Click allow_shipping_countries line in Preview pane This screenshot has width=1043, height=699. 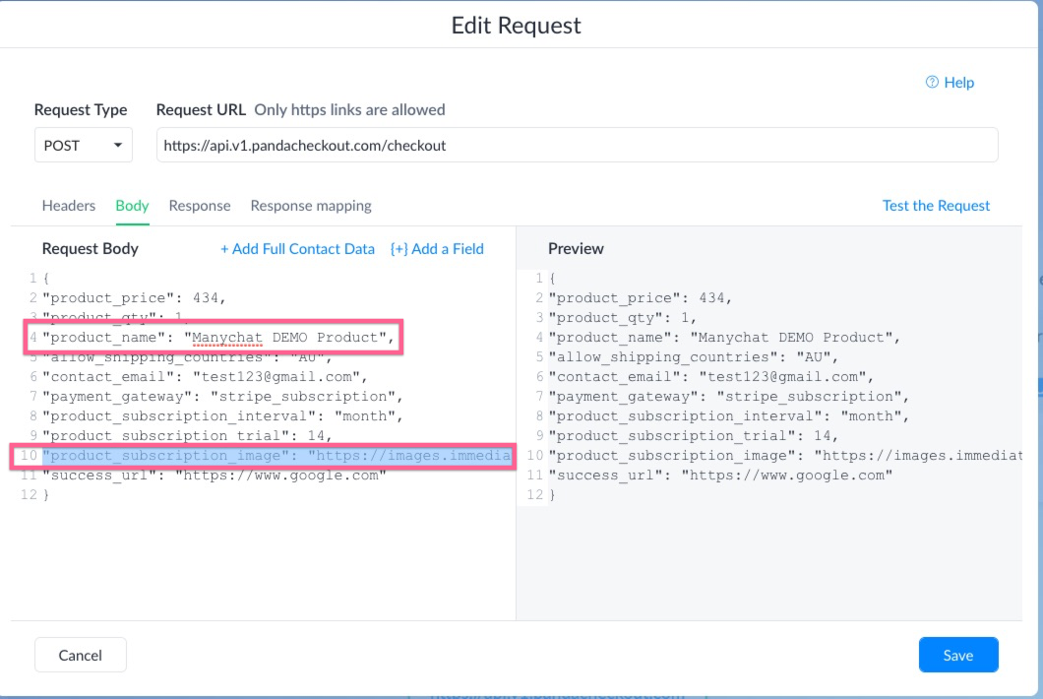coord(693,357)
